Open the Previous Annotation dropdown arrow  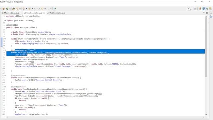tap(32, 9)
